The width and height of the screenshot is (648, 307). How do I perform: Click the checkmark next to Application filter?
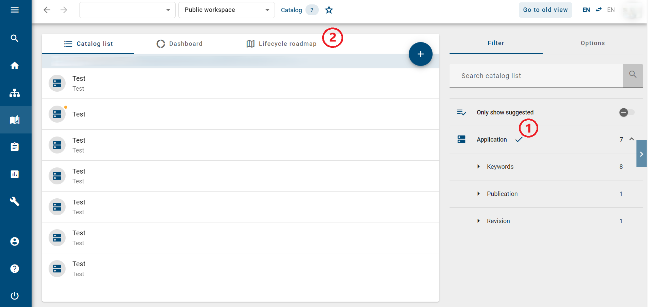coord(519,140)
